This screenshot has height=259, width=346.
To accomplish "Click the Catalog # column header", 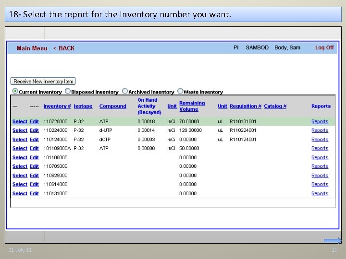I will [x=275, y=106].
